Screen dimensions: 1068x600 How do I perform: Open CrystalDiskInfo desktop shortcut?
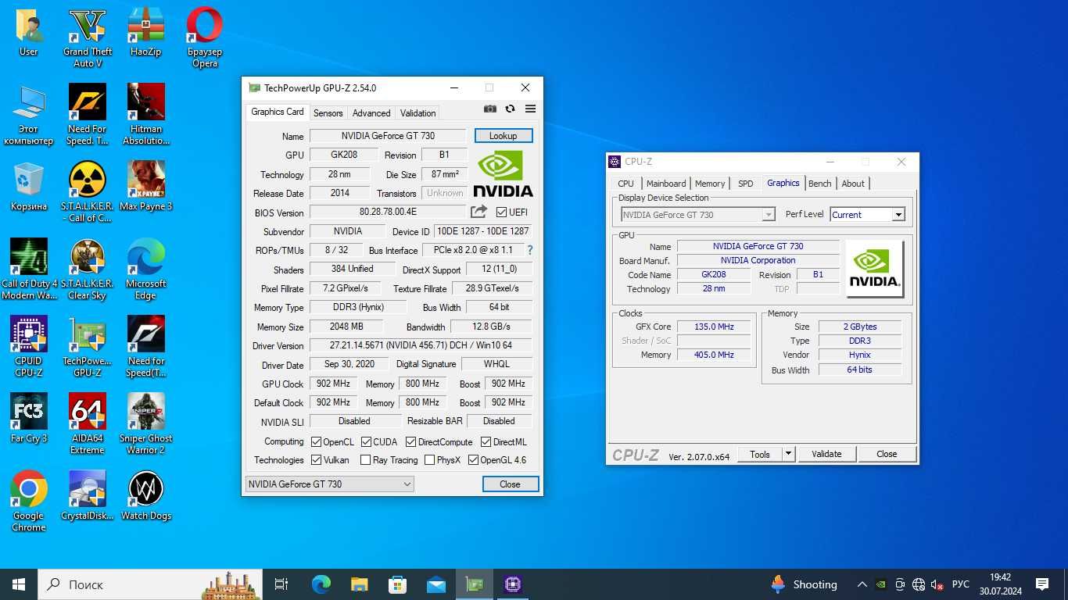pos(88,496)
